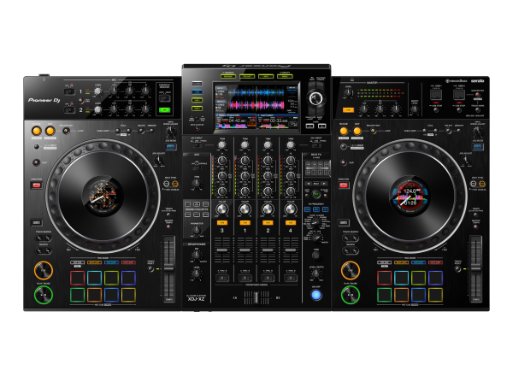The image size is (513, 376).
Task: Click the channel 1 Color knob
Action: [245, 209]
